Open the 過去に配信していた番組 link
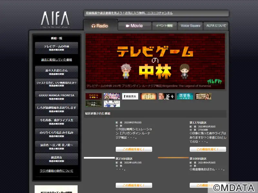 pos(56,60)
